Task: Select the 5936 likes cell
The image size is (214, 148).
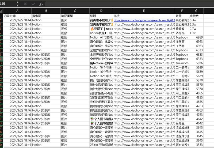Action: pos(196,63)
